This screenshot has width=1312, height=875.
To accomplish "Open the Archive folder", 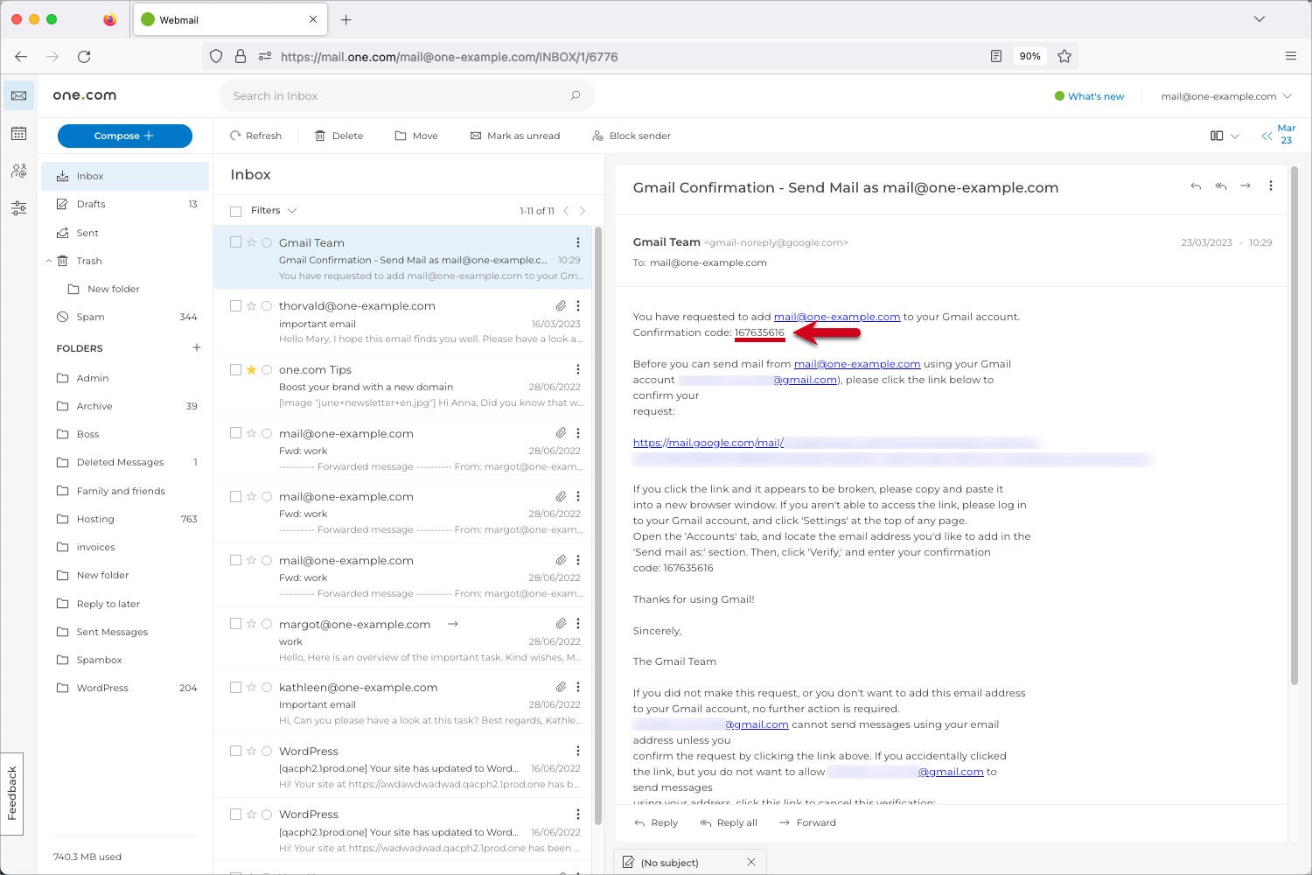I will pos(125,406).
